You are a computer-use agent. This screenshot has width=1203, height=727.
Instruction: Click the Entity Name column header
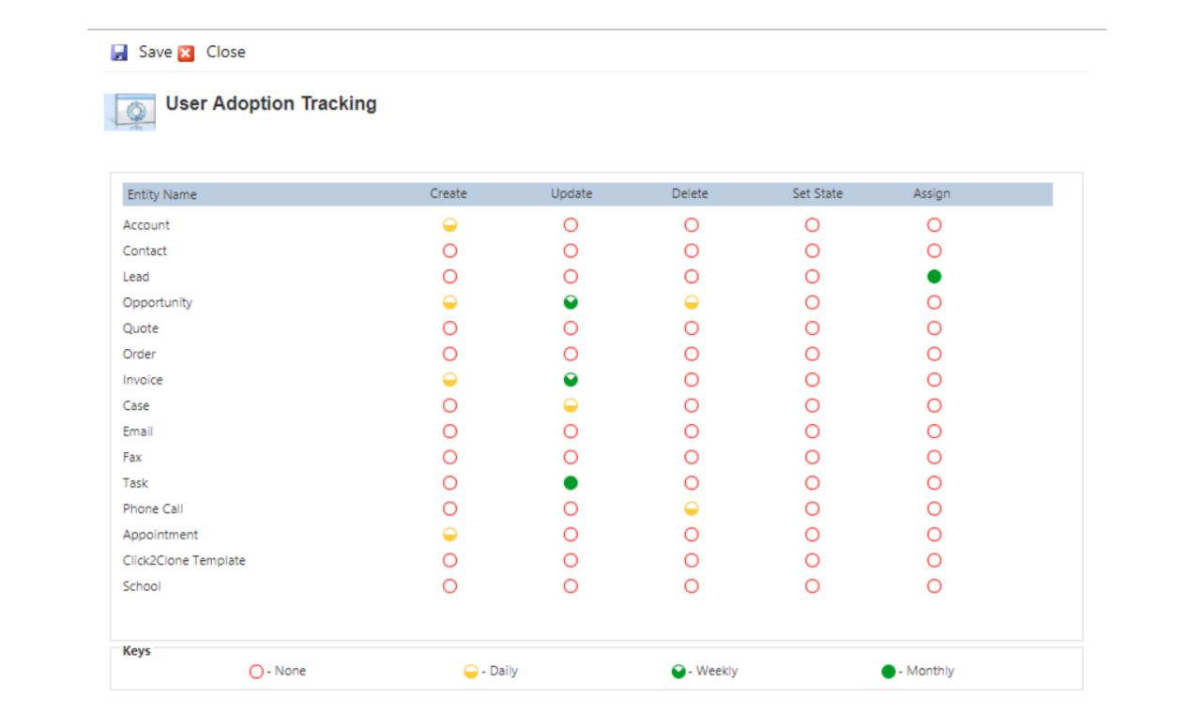(x=162, y=194)
